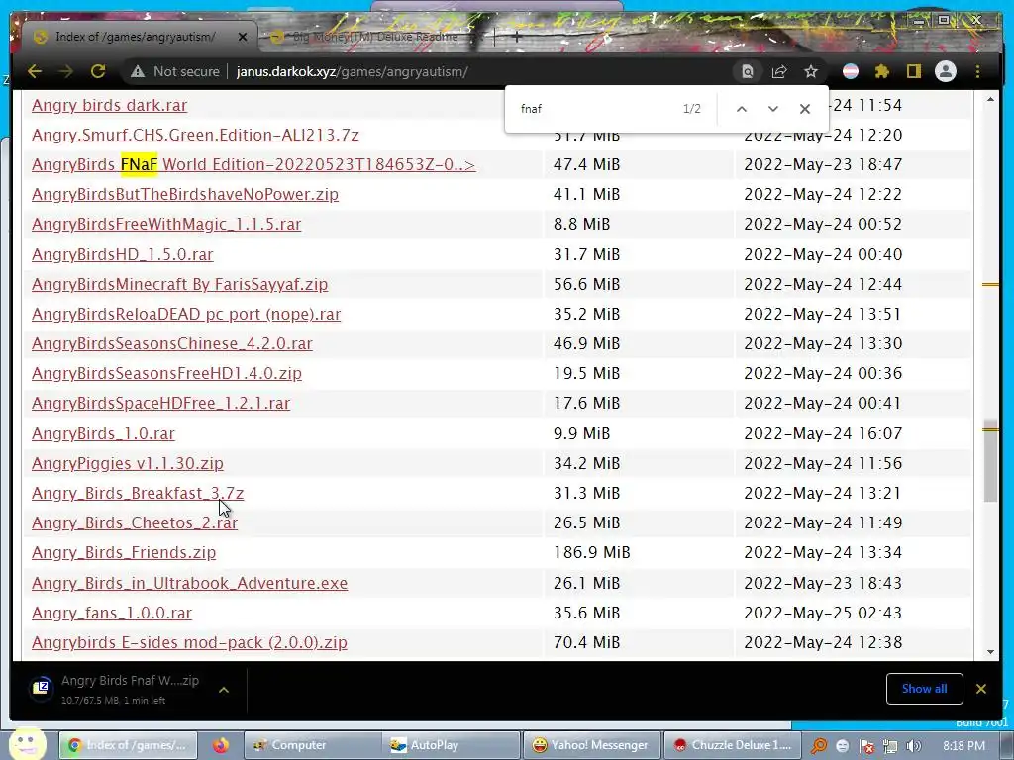Jump to next find result
1014x760 pixels.
[772, 109]
